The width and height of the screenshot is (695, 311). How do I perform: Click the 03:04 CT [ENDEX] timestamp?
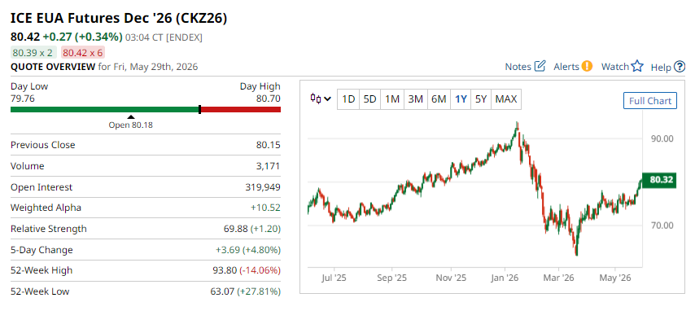coord(164,37)
